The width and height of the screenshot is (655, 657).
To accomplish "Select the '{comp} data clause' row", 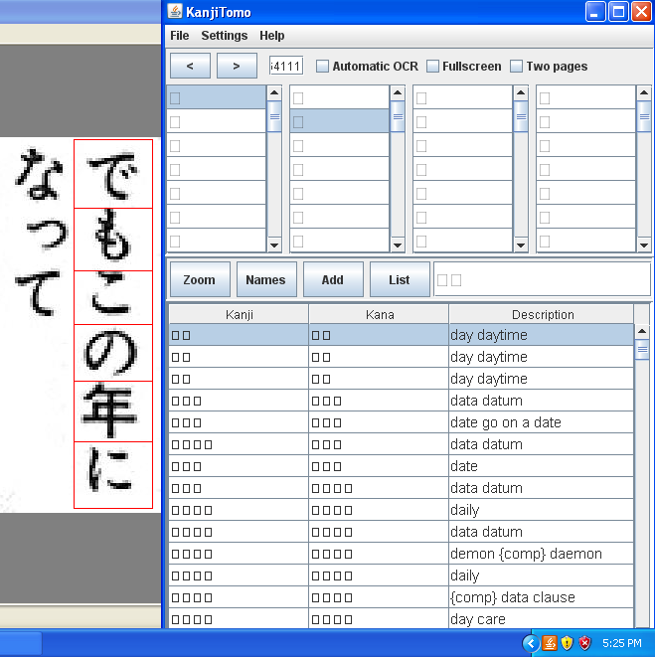I will tap(401, 597).
